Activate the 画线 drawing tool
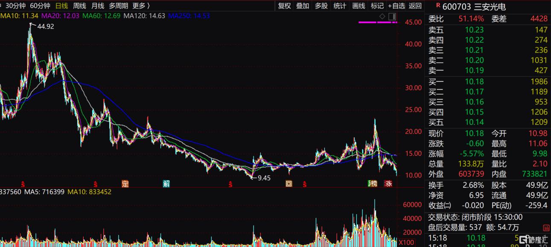The image size is (551, 247). tap(359, 6)
